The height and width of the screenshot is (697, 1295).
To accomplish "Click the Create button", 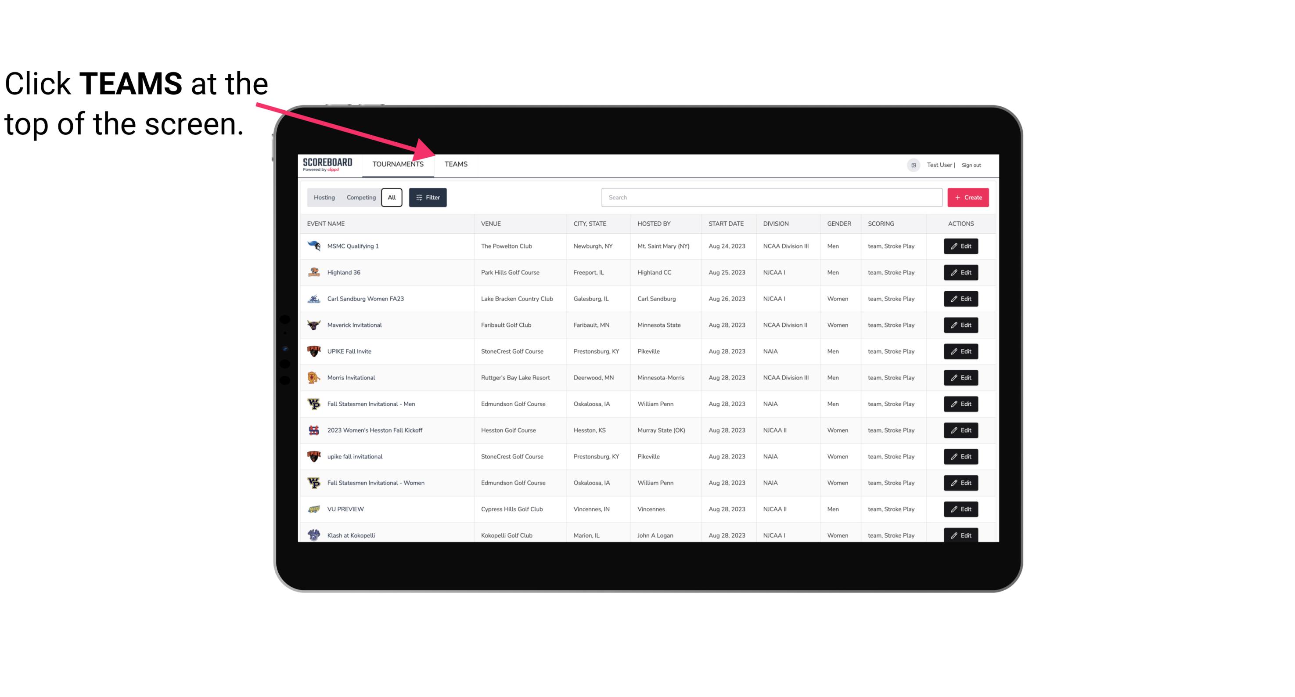I will pos(968,198).
